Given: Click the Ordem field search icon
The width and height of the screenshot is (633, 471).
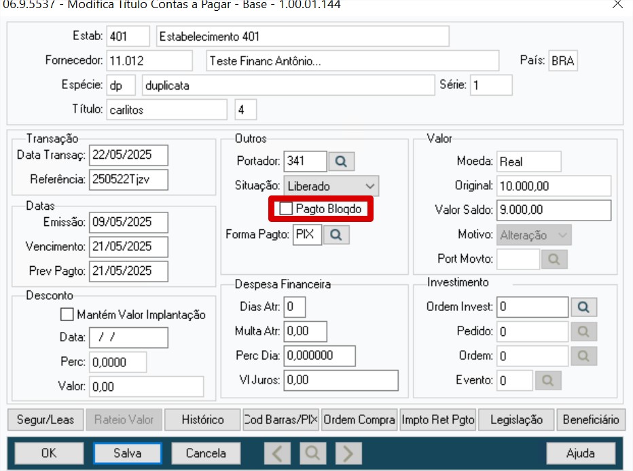Looking at the screenshot, I should pyautogui.click(x=583, y=356).
